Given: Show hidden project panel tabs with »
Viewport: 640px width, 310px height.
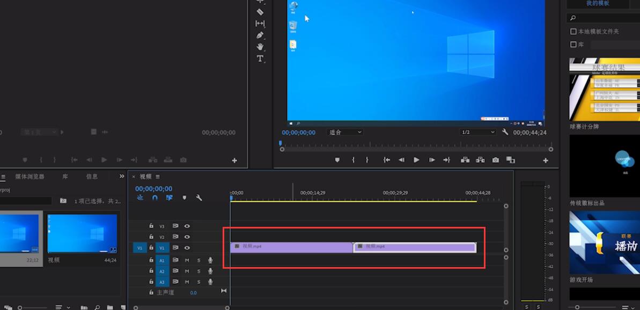Looking at the screenshot, I should (122, 176).
